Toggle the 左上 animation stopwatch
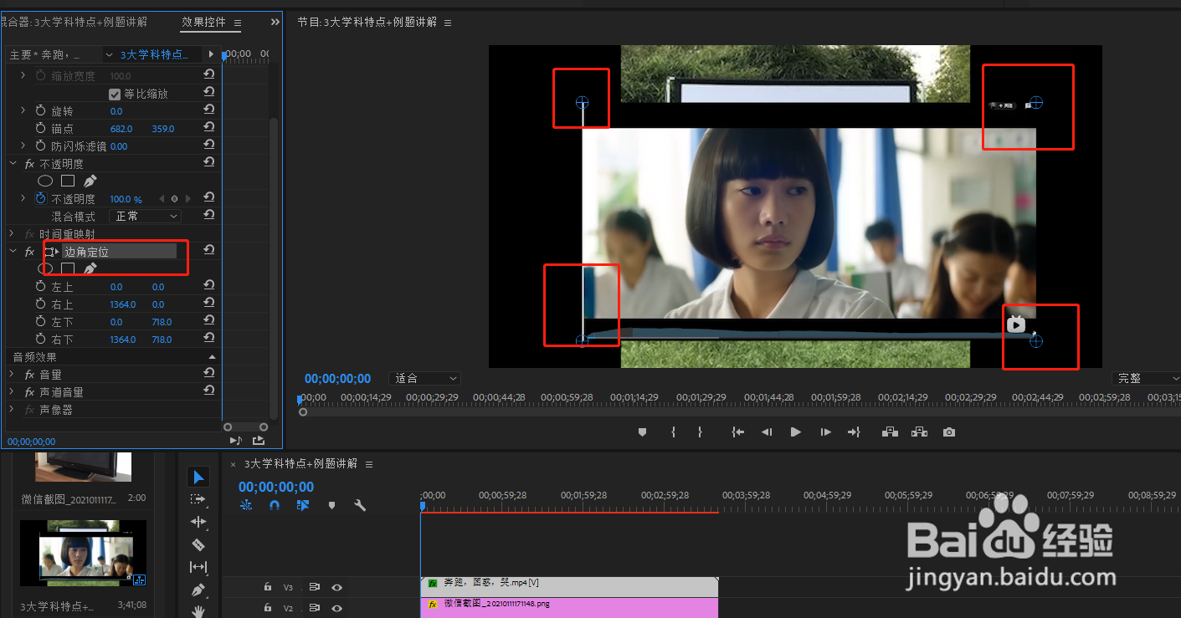This screenshot has height=618, width=1181. pos(40,287)
